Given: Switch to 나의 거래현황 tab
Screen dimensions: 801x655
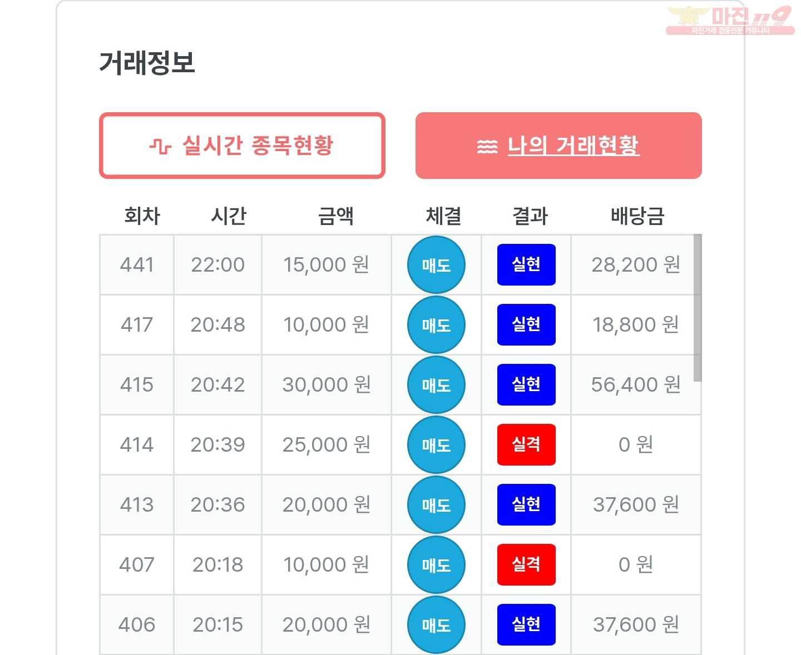Looking at the screenshot, I should (558, 146).
